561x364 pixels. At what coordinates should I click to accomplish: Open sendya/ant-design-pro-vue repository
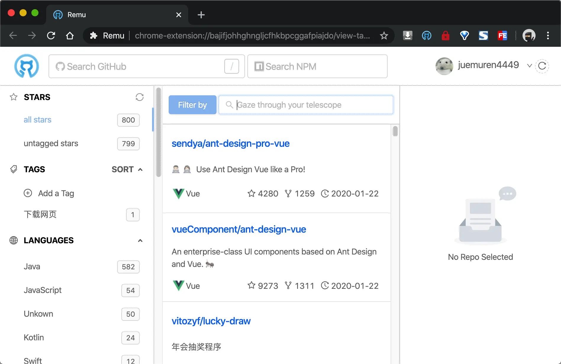click(230, 144)
